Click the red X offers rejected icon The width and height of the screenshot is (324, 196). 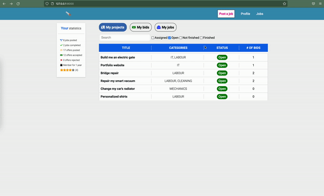click(61, 60)
